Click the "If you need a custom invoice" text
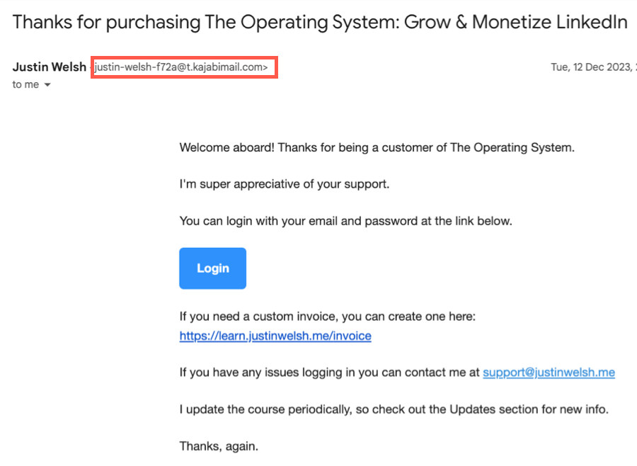 coord(328,317)
